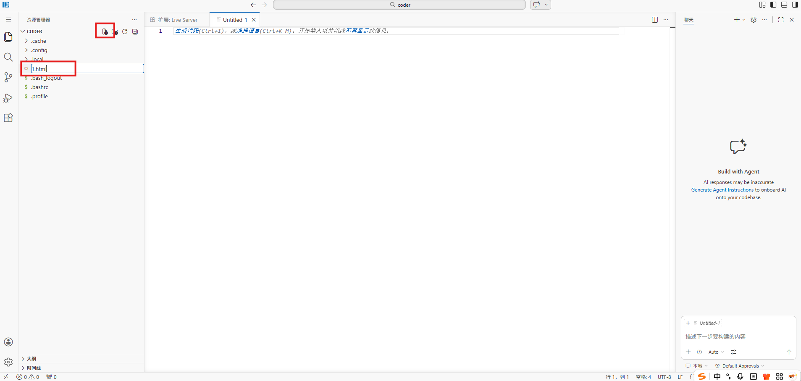801x381 pixels.
Task: Click the Generate Agent Instructions link
Action: pos(722,190)
